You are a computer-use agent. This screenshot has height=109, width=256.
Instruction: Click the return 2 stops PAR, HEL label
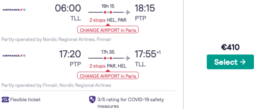(x=108, y=66)
